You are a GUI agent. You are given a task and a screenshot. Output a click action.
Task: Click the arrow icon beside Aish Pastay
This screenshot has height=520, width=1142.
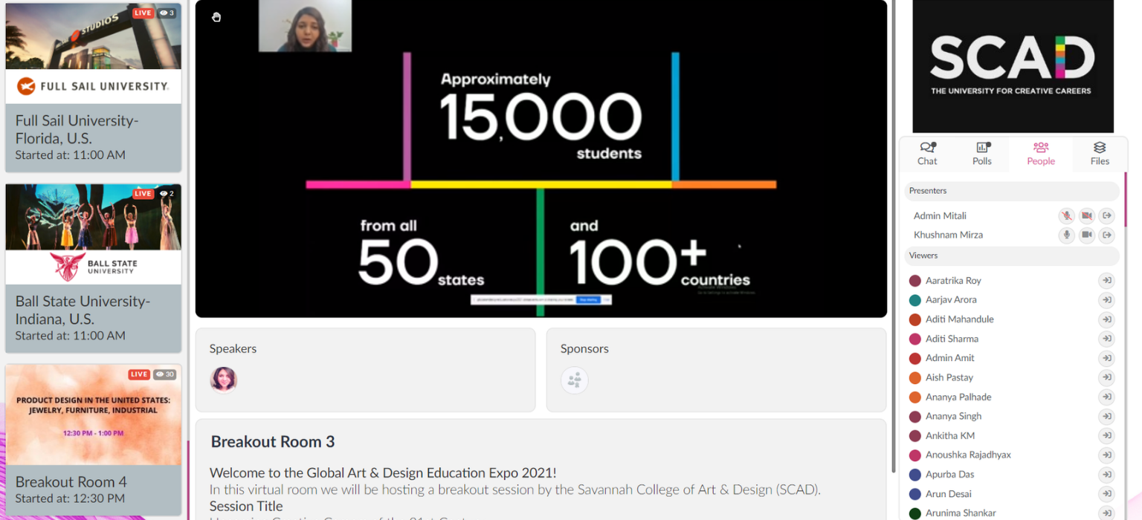(x=1107, y=377)
